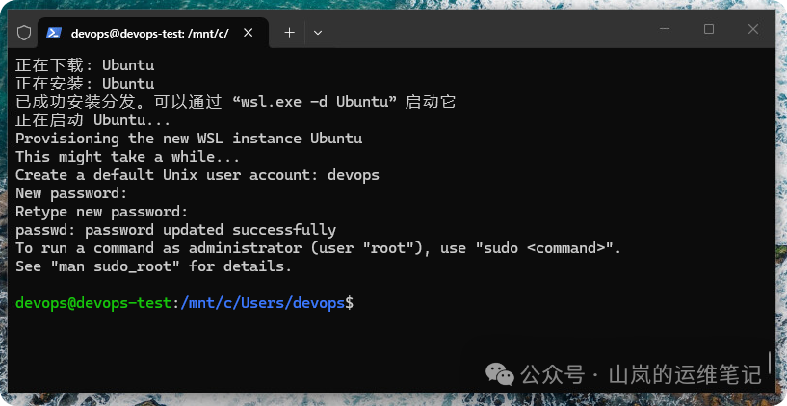Click the shield icon in title bar
Screen dimensions: 787x406
pyautogui.click(x=24, y=33)
